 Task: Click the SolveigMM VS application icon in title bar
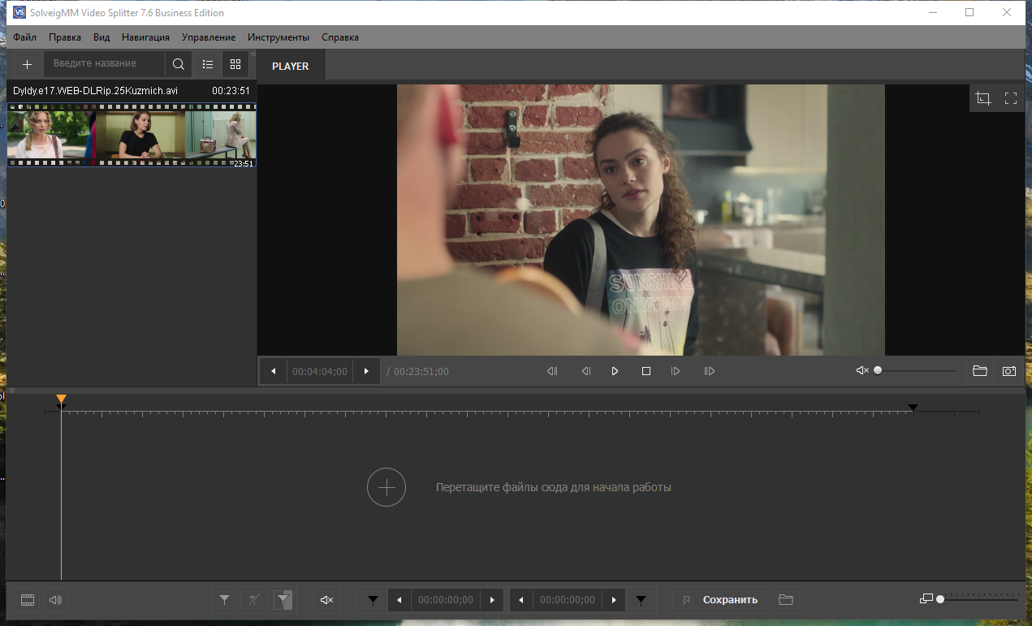pyautogui.click(x=20, y=13)
